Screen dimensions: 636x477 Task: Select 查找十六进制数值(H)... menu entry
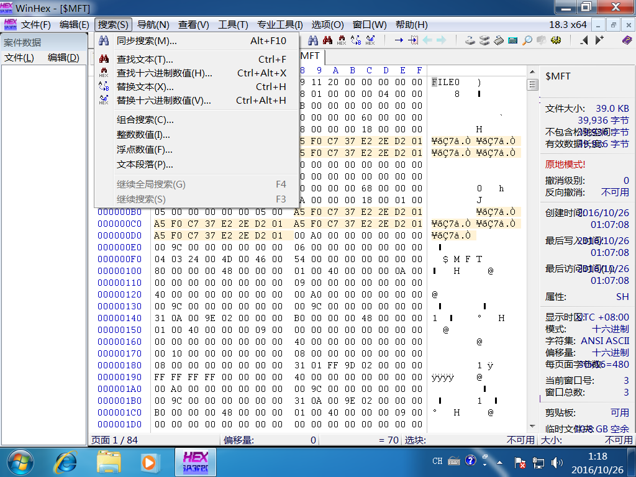[x=196, y=73]
